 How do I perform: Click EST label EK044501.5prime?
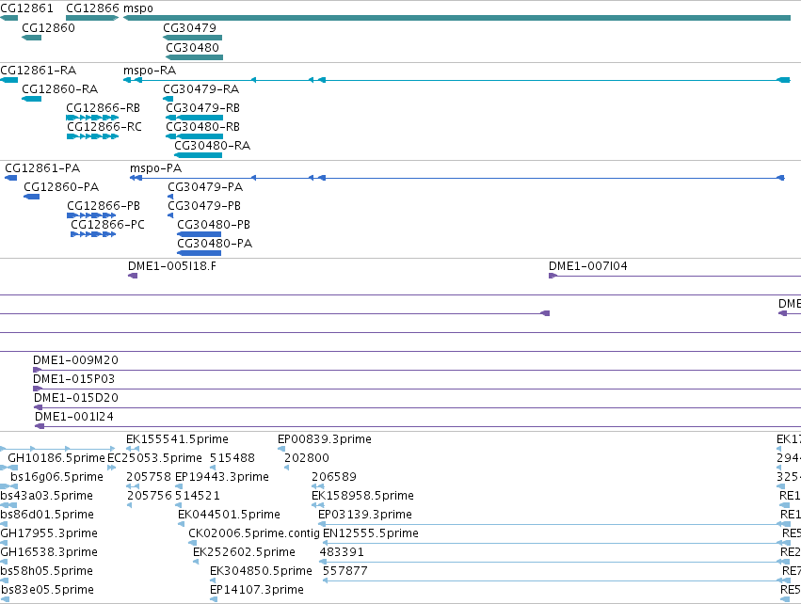tap(229, 515)
